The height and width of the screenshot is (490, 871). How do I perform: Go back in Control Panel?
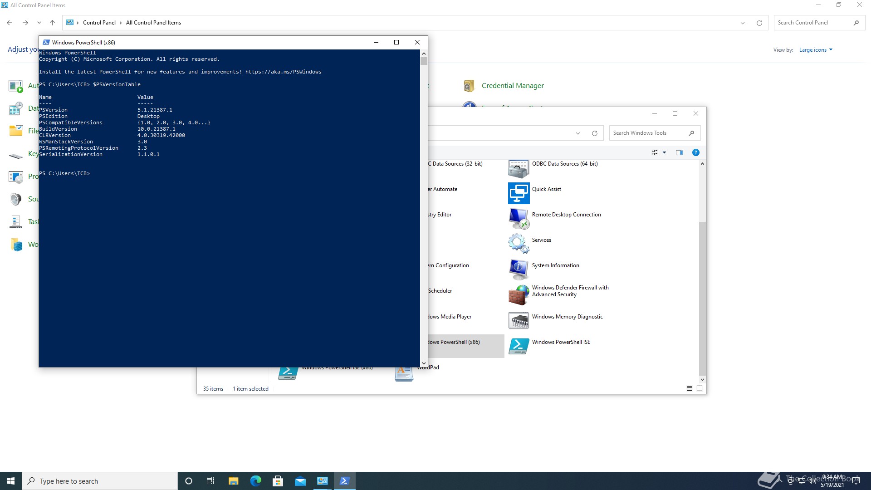10,23
